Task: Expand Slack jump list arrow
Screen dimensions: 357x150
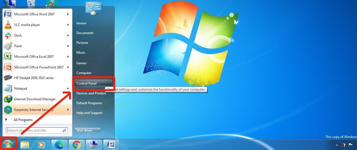Action: pyautogui.click(x=68, y=35)
